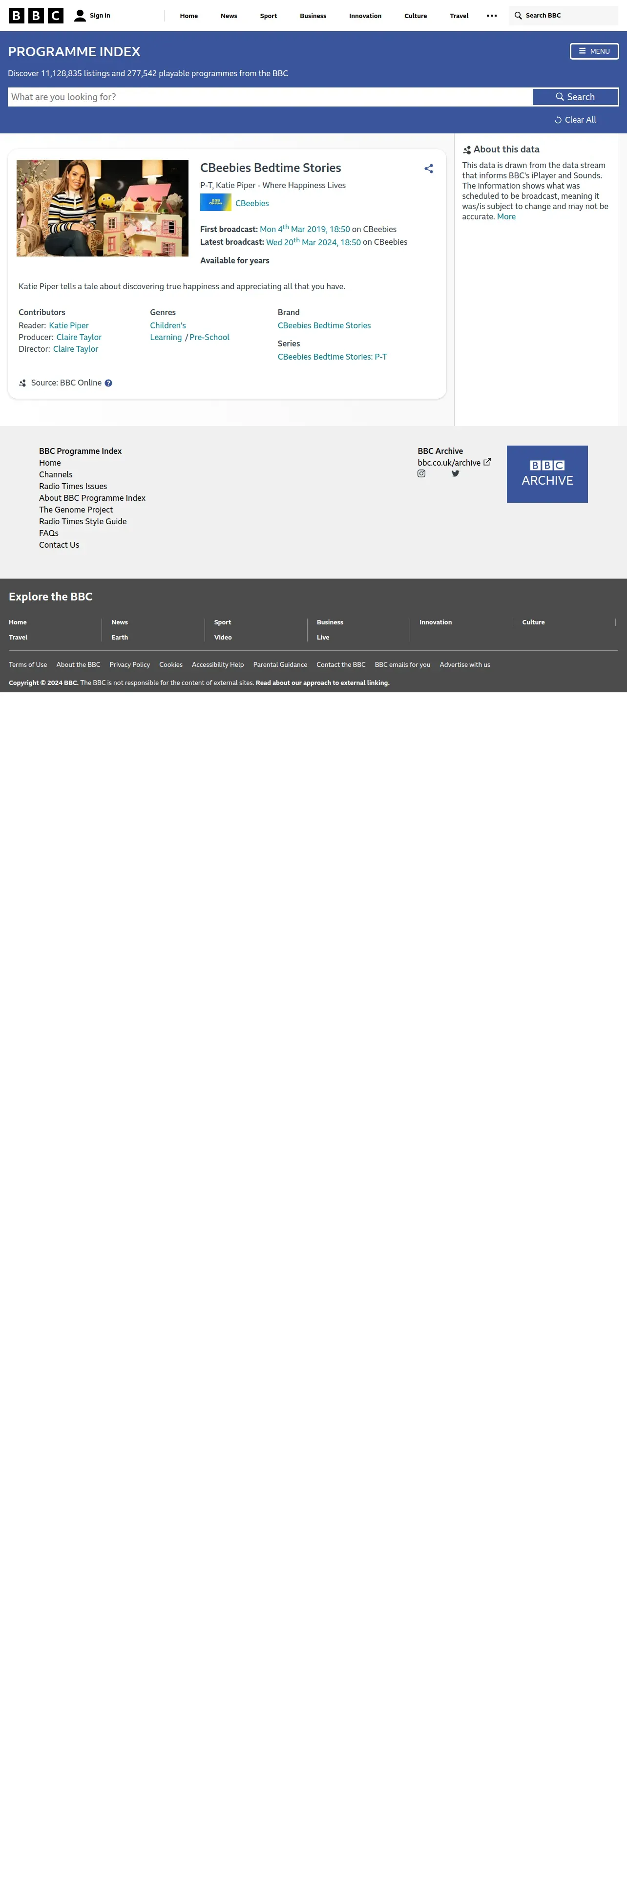The height and width of the screenshot is (1882, 627).
Task: Open Contact the BBC footer link
Action: pyautogui.click(x=341, y=665)
